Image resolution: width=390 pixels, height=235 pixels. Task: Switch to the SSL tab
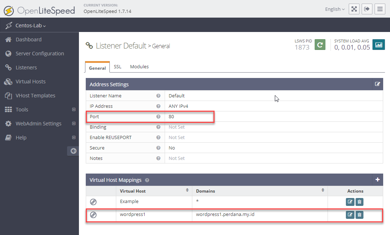[x=117, y=67]
